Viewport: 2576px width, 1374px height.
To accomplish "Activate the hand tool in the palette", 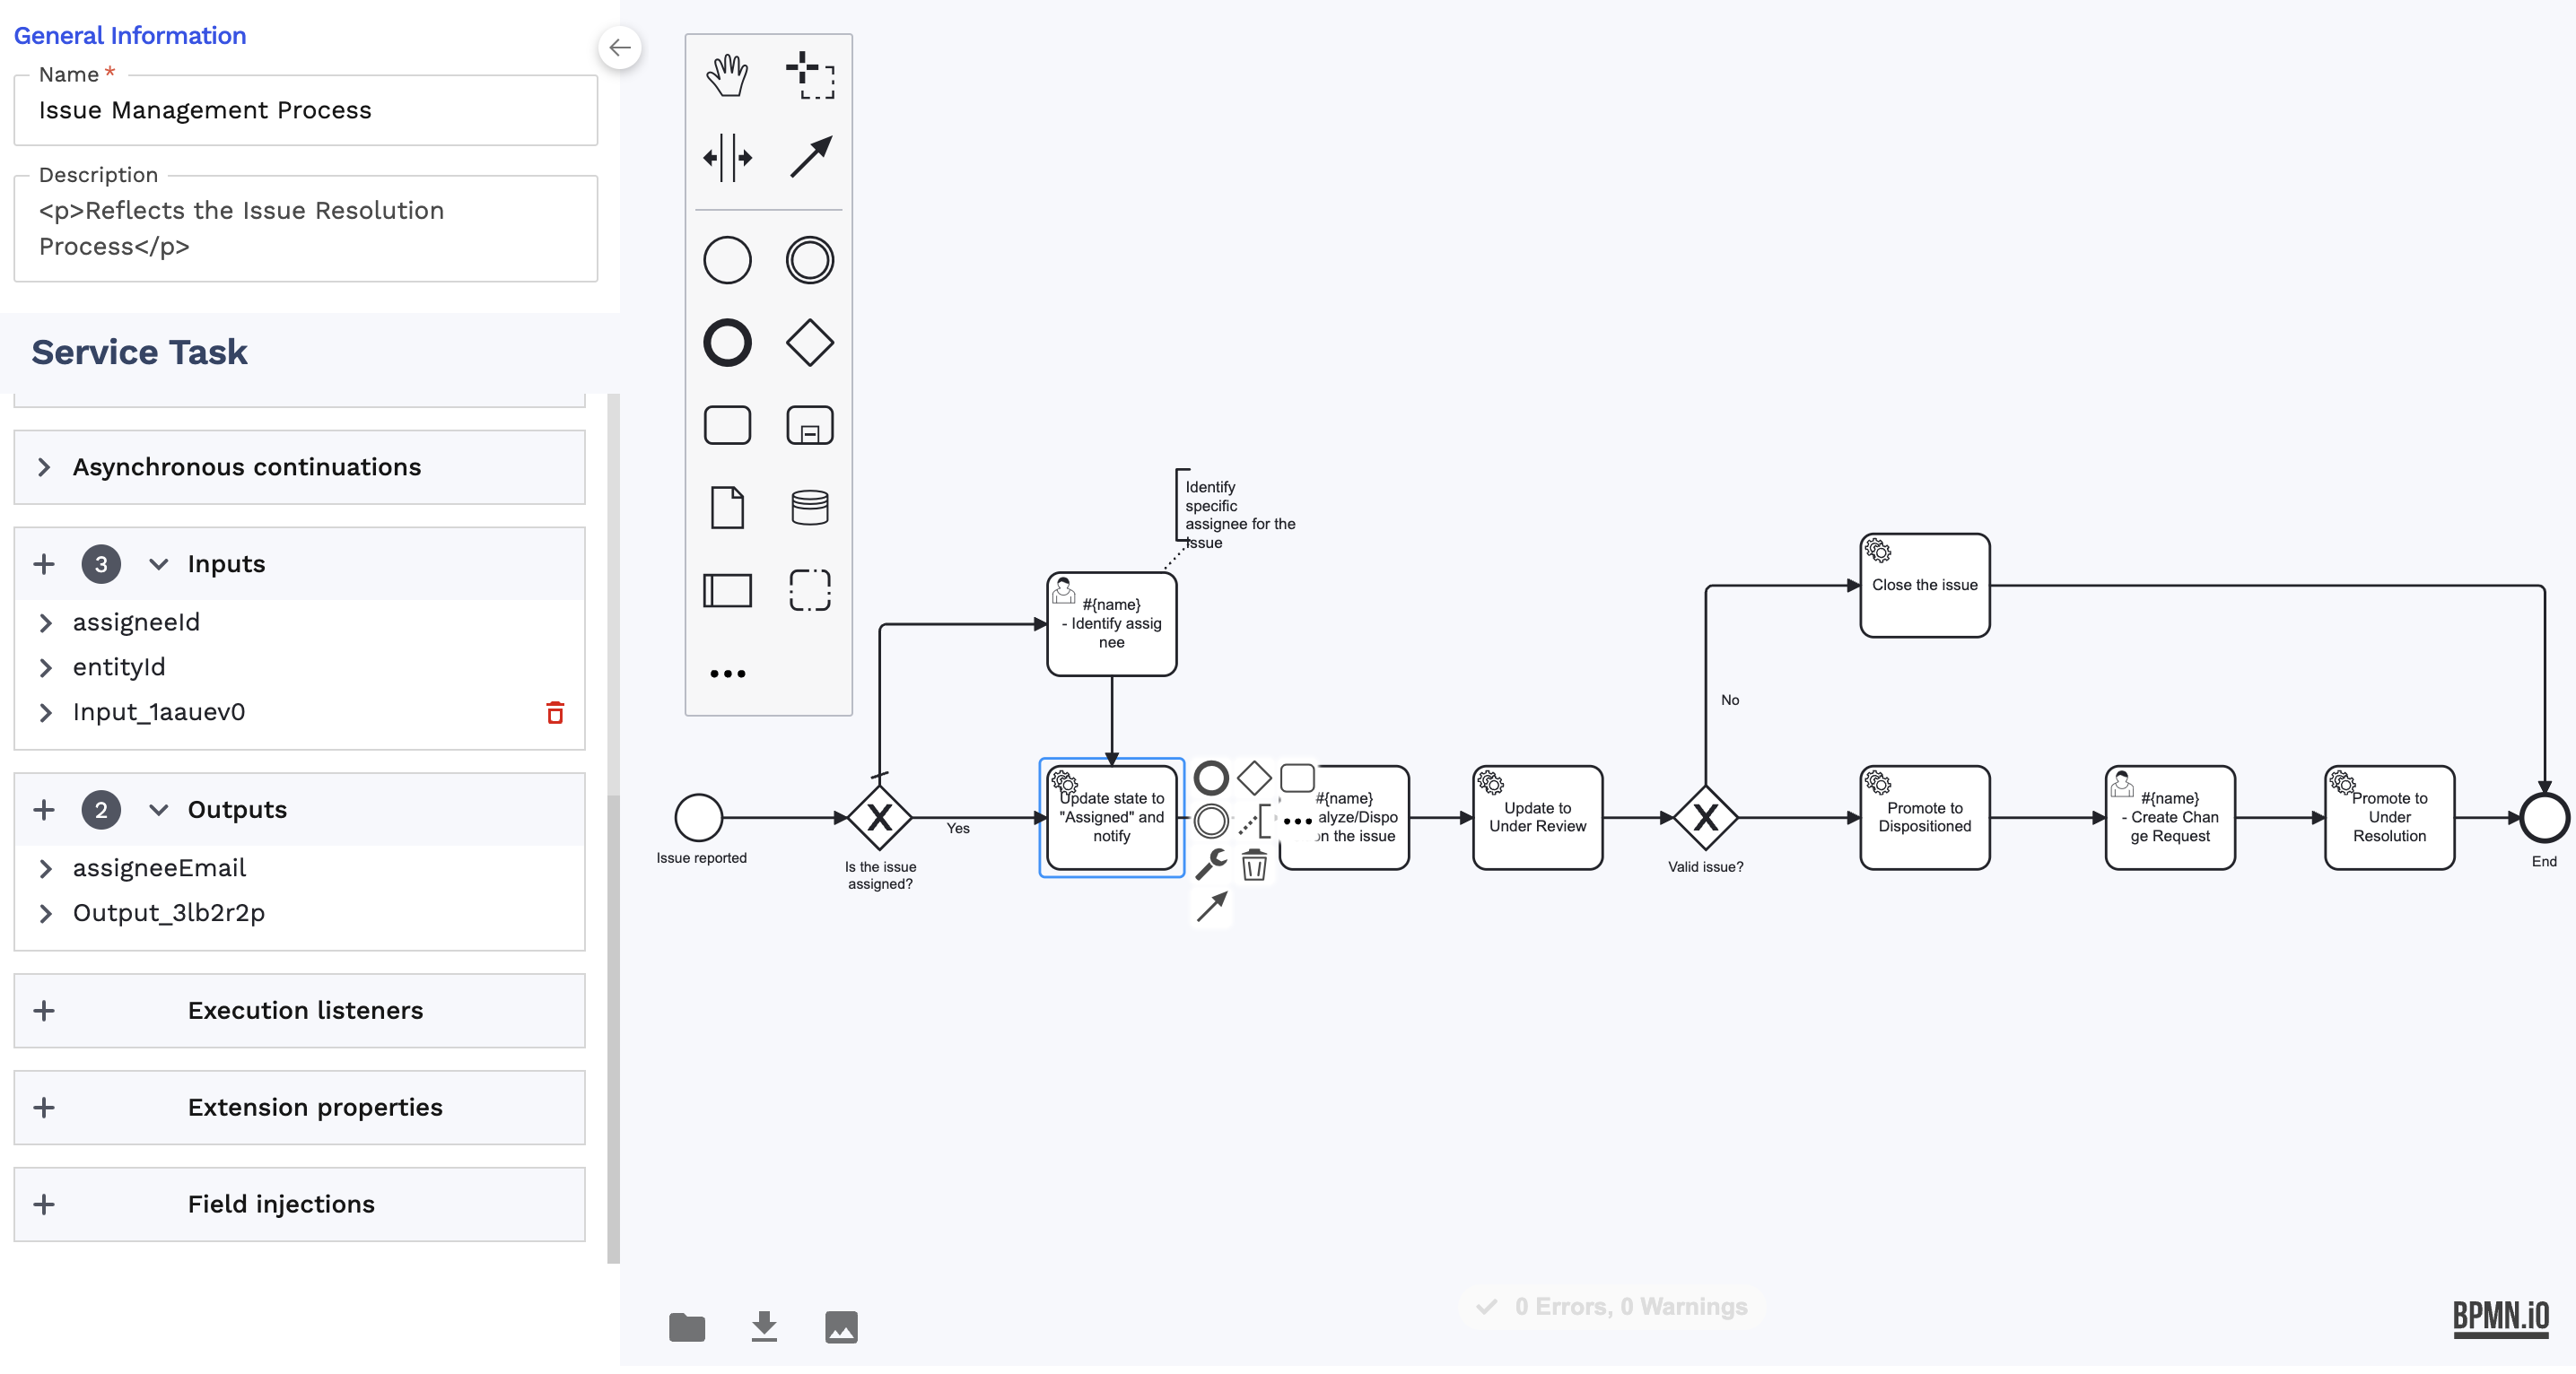I will click(x=727, y=75).
